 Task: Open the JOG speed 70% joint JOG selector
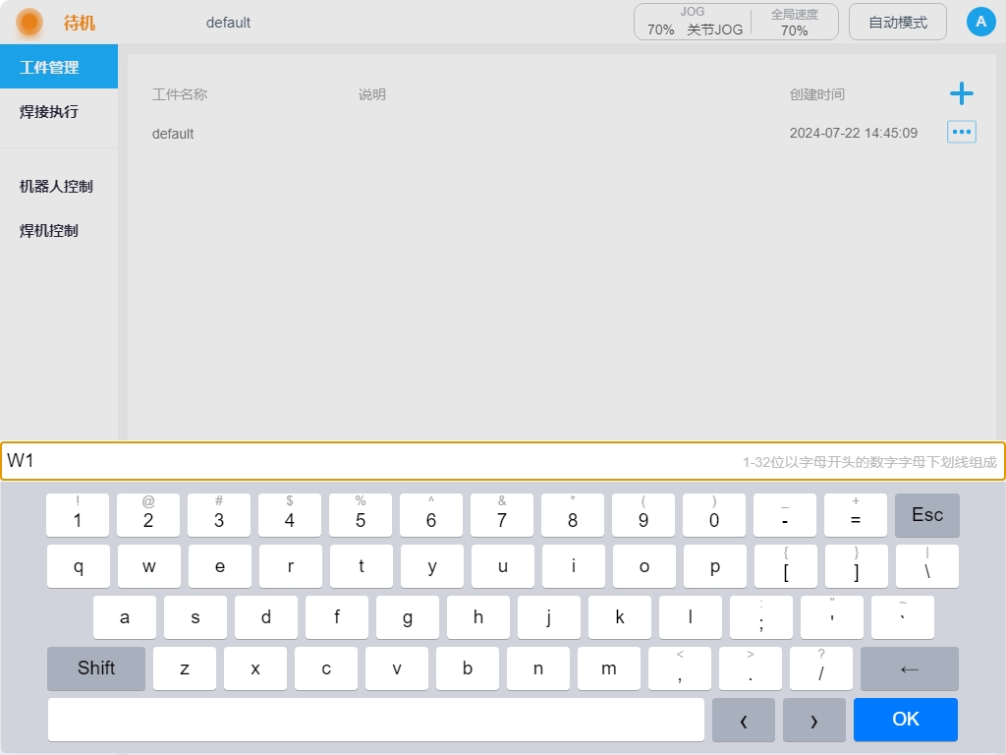point(693,22)
